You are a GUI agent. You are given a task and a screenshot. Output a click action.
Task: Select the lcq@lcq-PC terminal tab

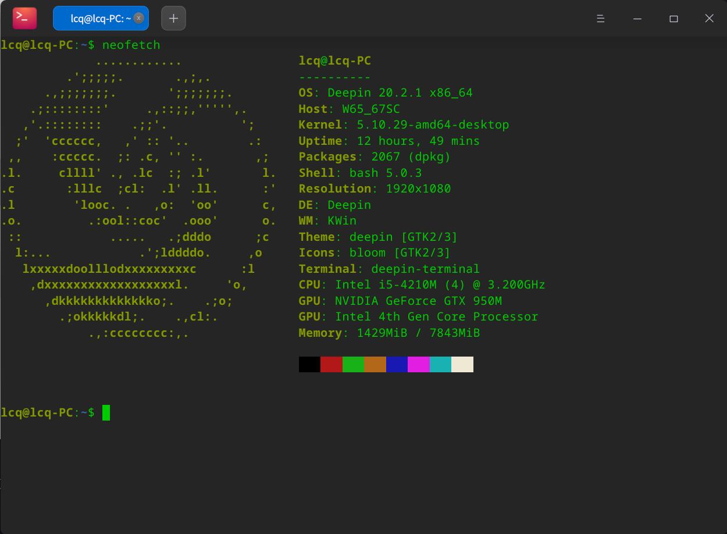(101, 18)
